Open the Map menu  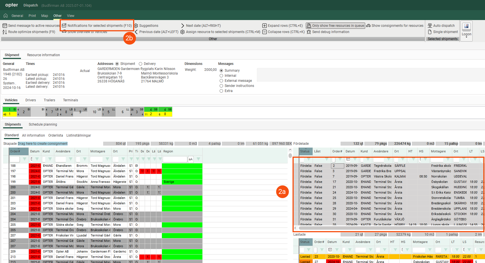tap(45, 16)
